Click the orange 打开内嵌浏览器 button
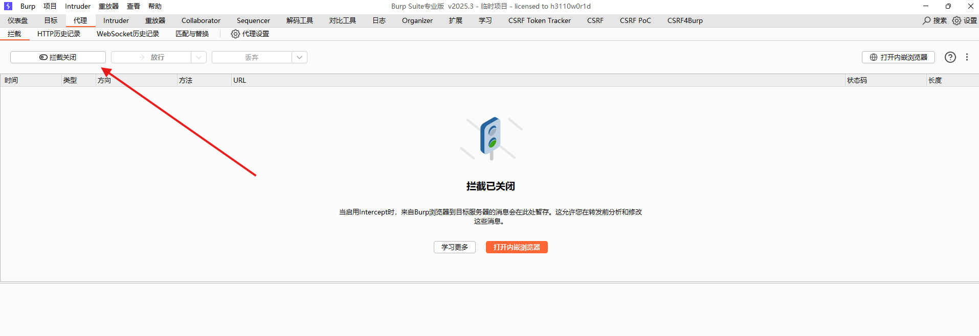 [x=517, y=247]
